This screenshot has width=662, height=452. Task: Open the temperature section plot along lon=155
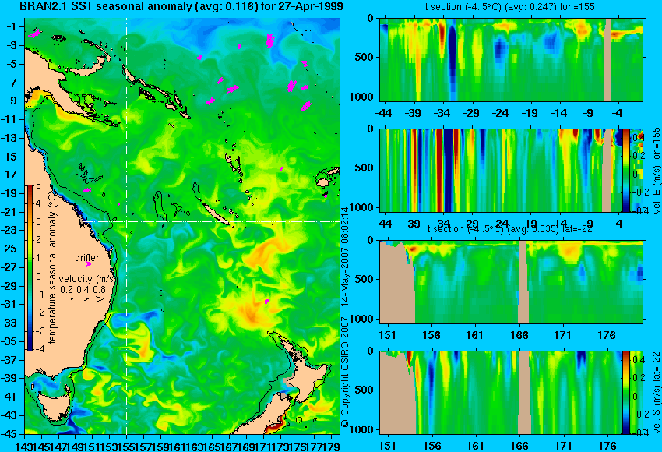pyautogui.click(x=511, y=59)
